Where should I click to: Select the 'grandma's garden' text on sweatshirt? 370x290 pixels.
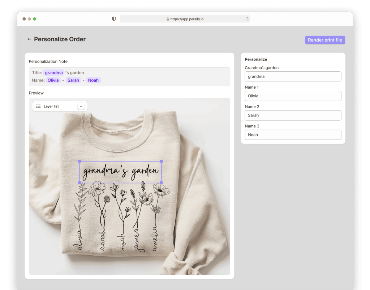click(x=120, y=172)
